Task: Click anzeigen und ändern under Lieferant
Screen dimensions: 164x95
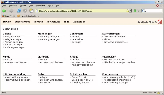Action: coord(51,62)
